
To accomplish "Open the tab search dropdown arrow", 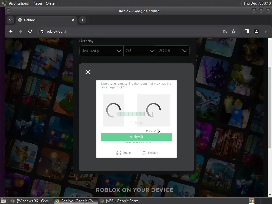I will coord(10,20).
